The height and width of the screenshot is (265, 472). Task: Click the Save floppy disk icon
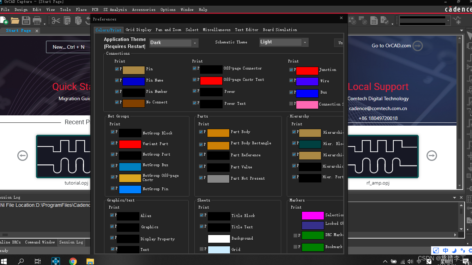click(26, 20)
